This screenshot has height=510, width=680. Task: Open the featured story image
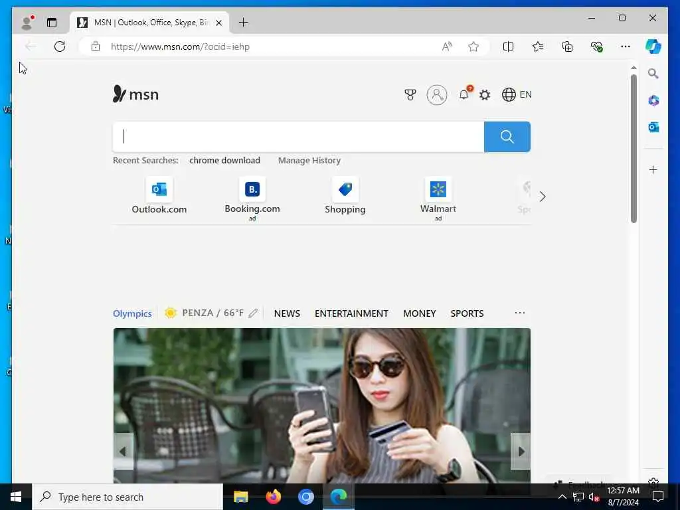pyautogui.click(x=322, y=406)
